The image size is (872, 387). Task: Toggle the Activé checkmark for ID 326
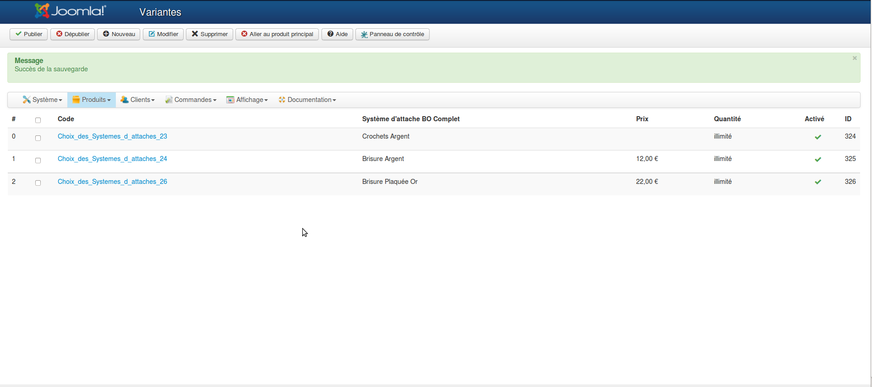point(818,182)
